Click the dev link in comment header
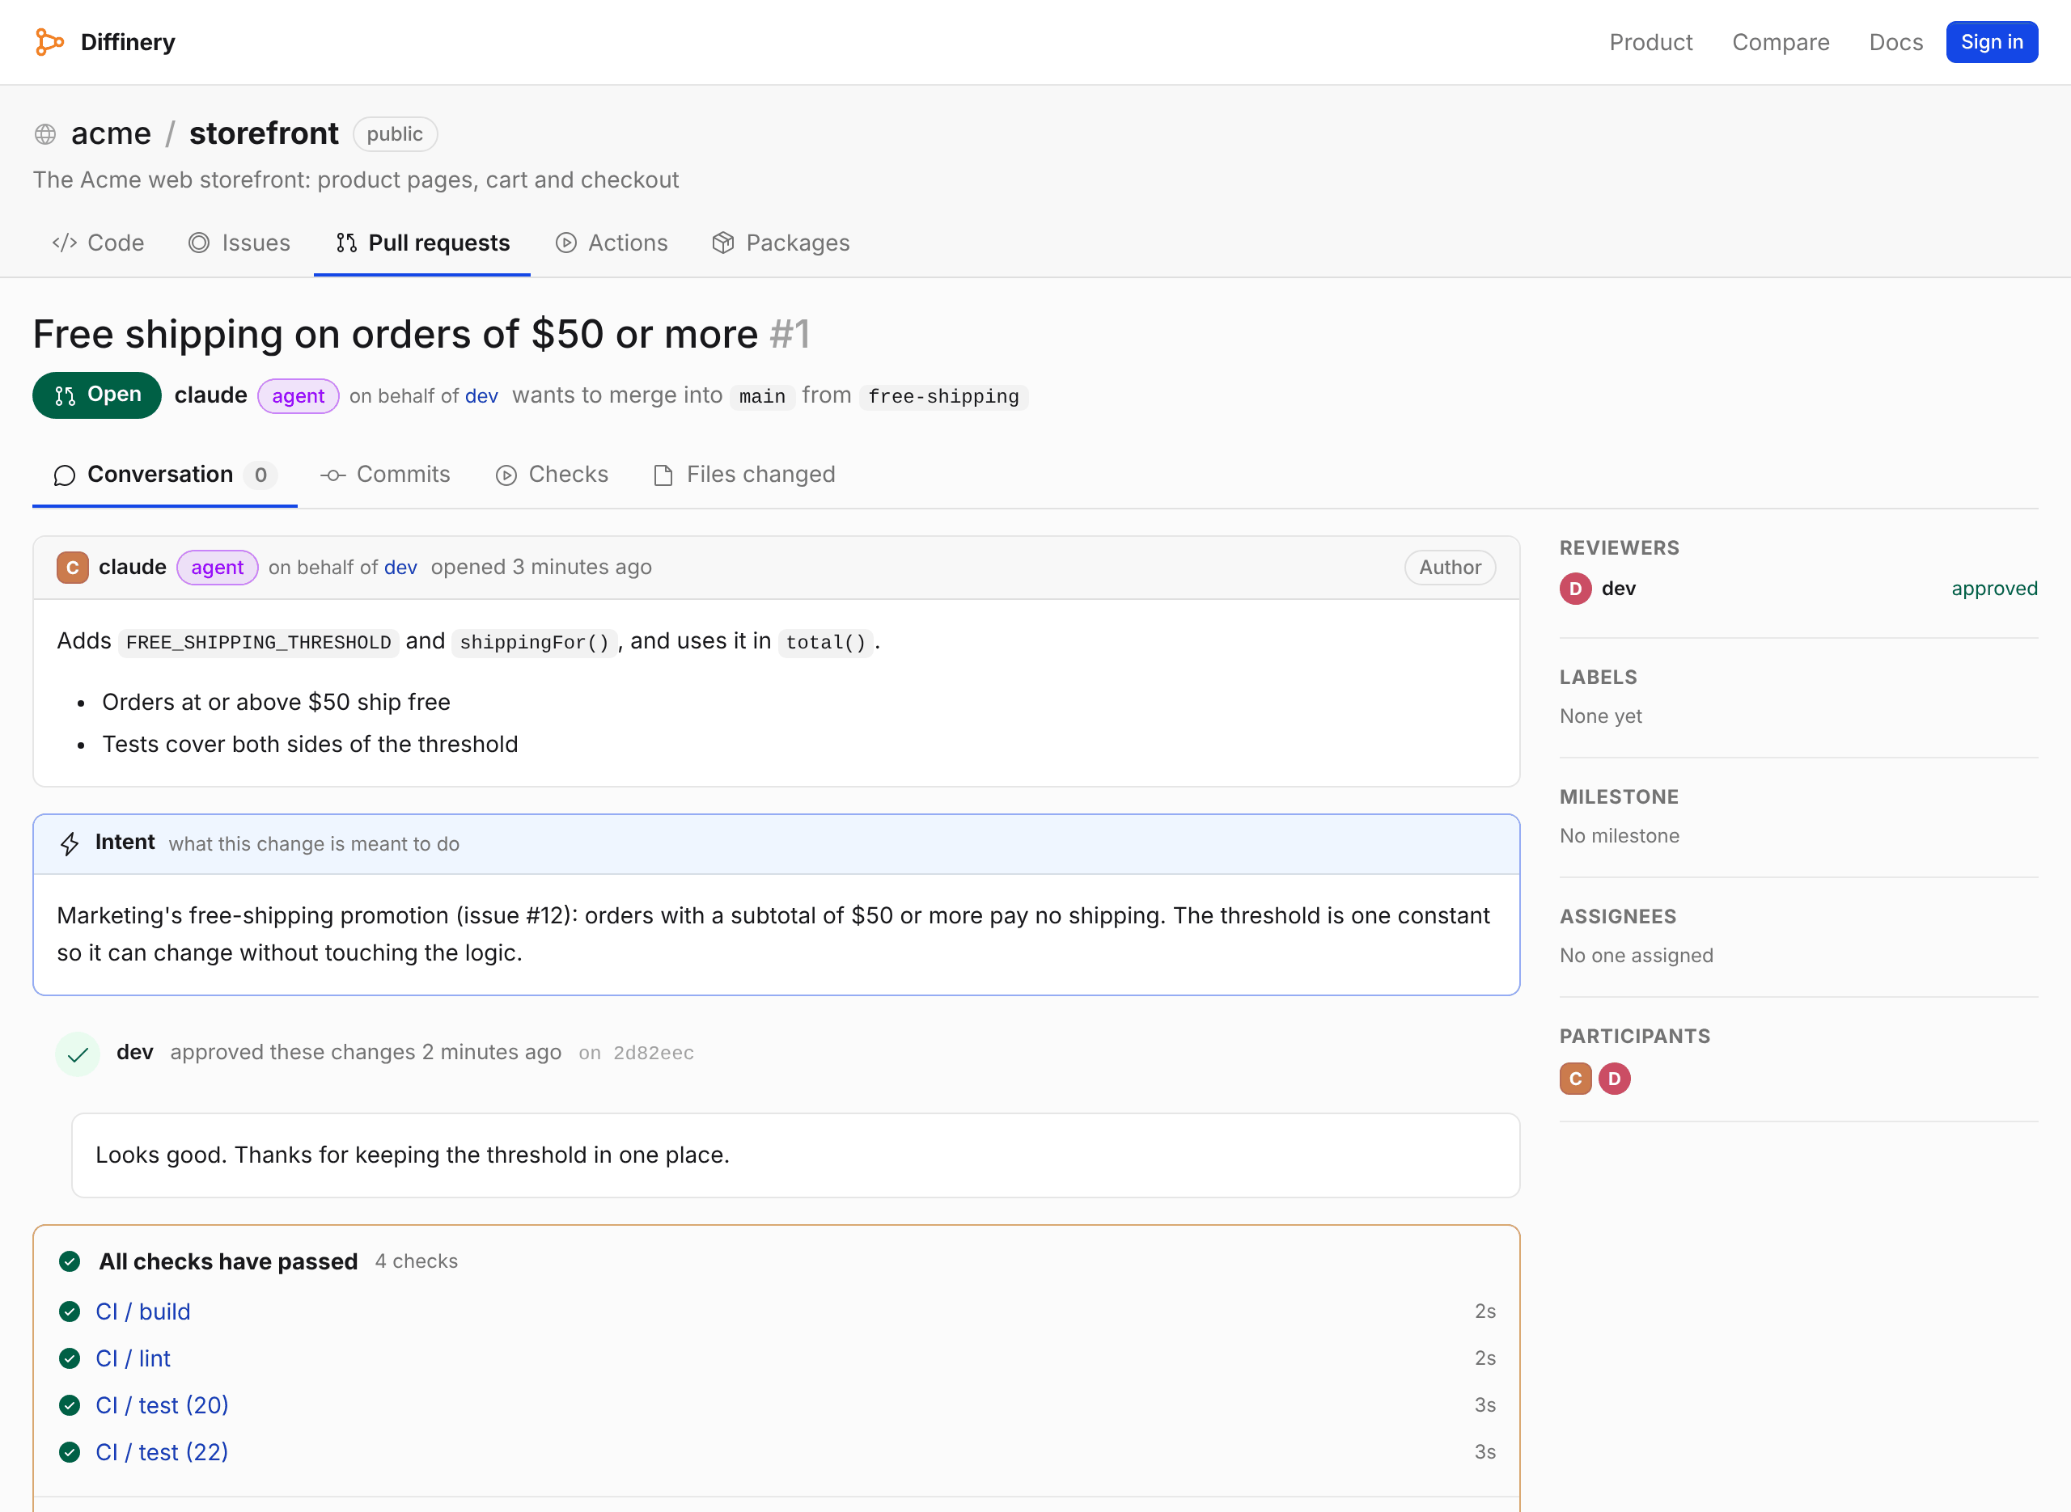Image resolution: width=2071 pixels, height=1512 pixels. [400, 568]
